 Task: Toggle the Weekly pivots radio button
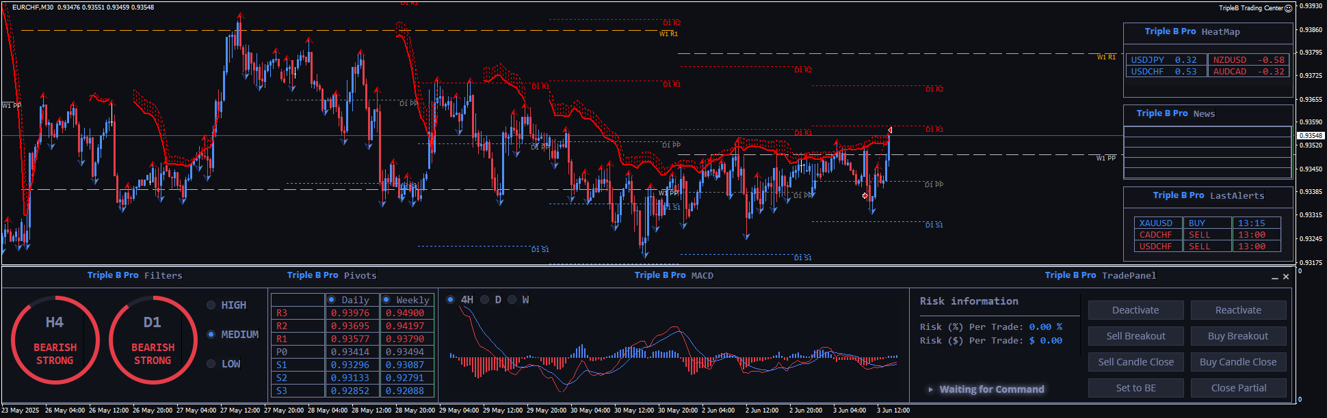(x=386, y=300)
